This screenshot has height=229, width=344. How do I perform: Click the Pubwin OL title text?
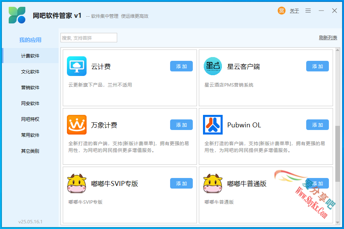(244, 125)
